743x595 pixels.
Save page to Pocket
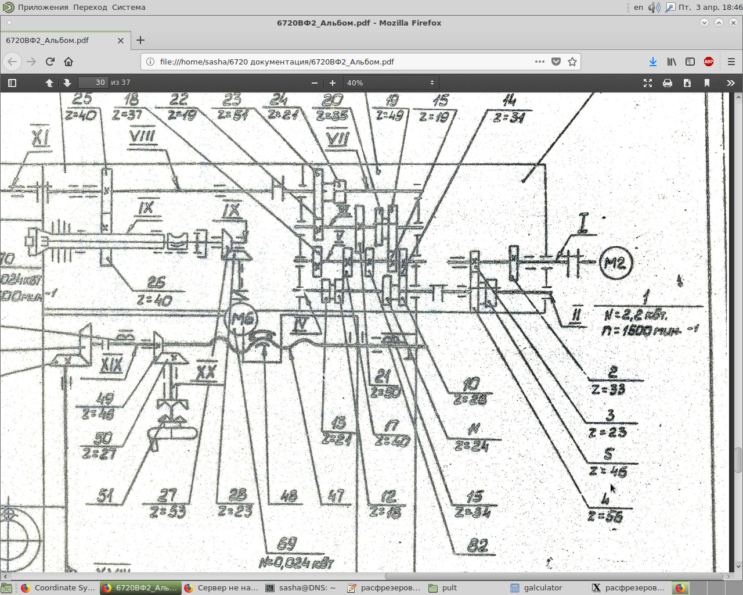click(x=556, y=62)
